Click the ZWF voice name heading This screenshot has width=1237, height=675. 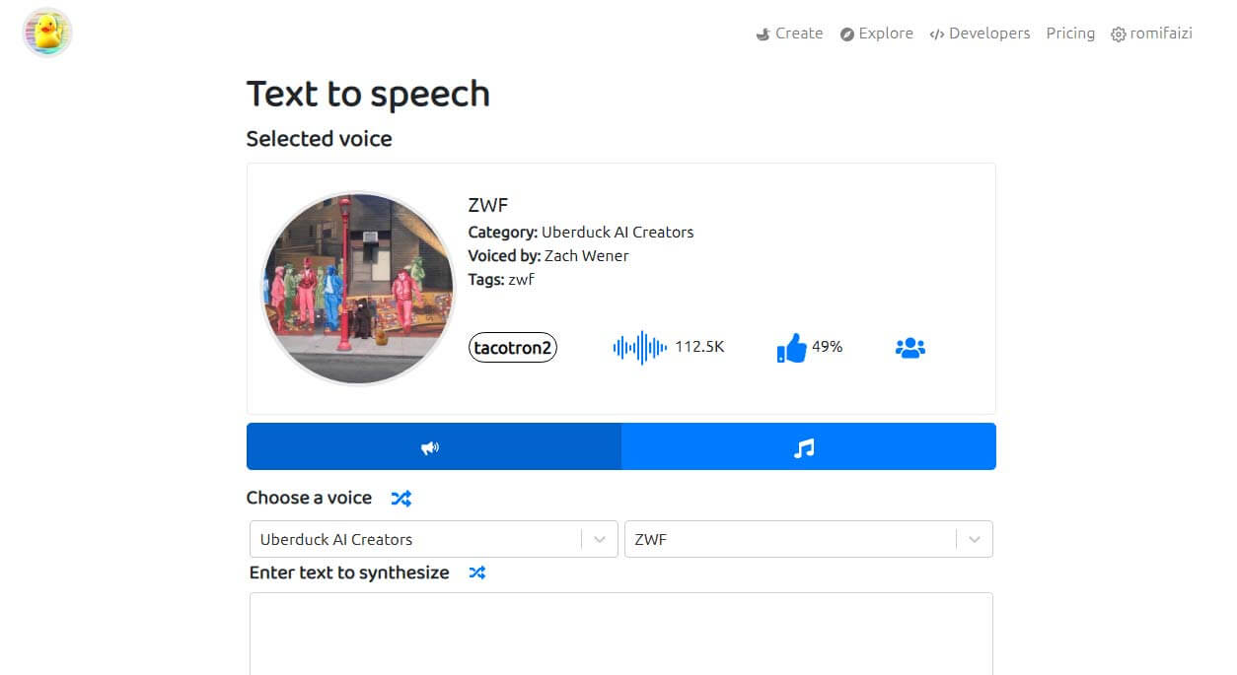[488, 205]
